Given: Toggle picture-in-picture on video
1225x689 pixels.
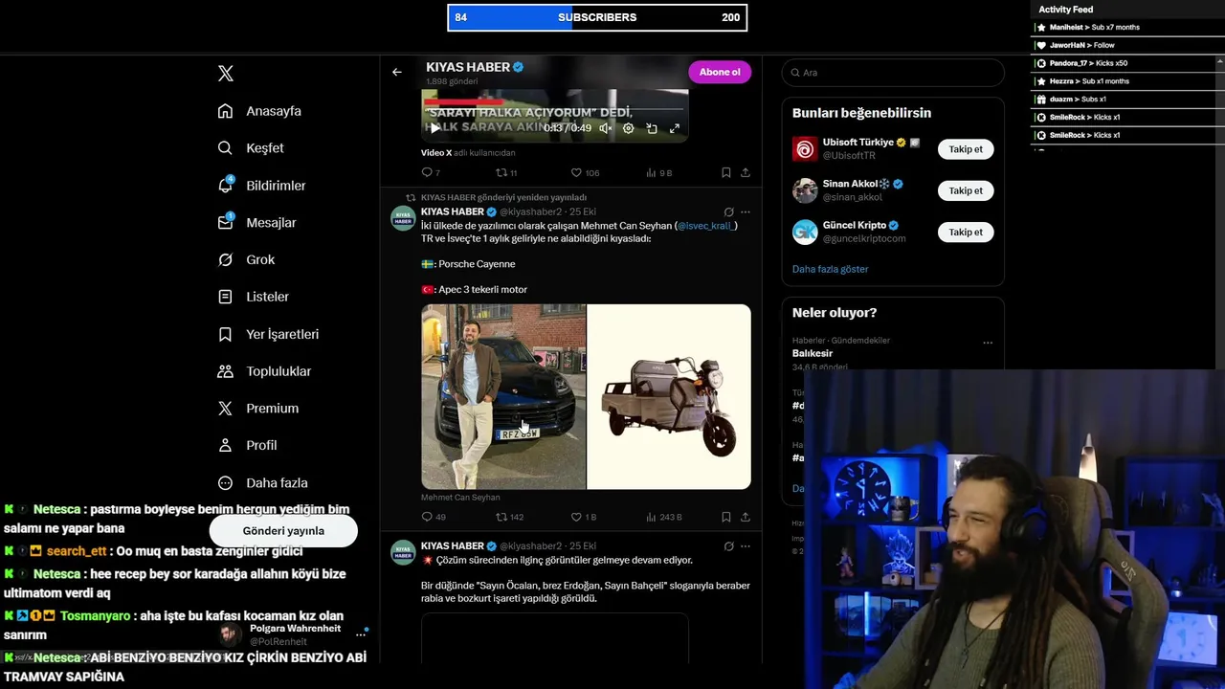Looking at the screenshot, I should [x=652, y=128].
